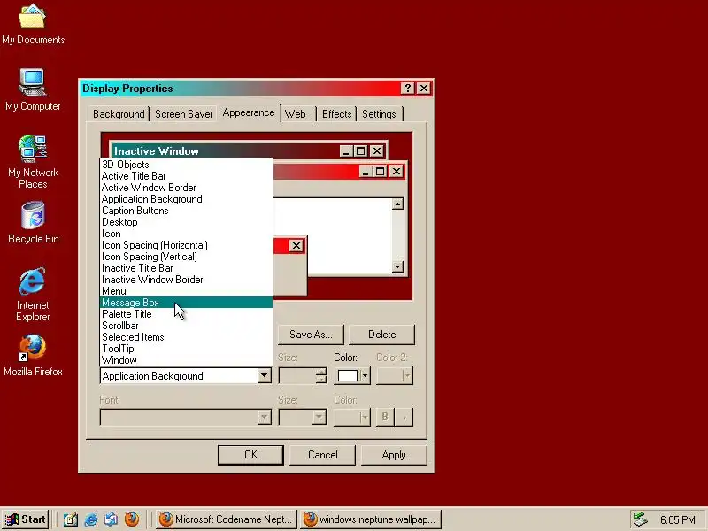
Task: Close the Display Properties dialog
Action: coord(424,88)
